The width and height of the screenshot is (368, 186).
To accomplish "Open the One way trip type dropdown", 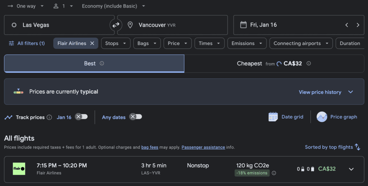I will tap(26, 6).
